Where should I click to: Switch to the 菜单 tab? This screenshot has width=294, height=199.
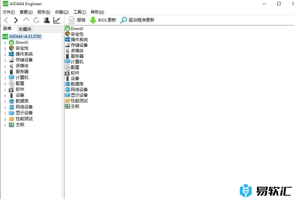click(x=7, y=28)
